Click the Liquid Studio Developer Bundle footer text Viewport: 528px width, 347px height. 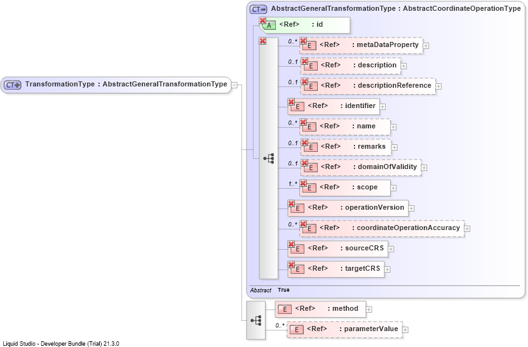(x=61, y=344)
